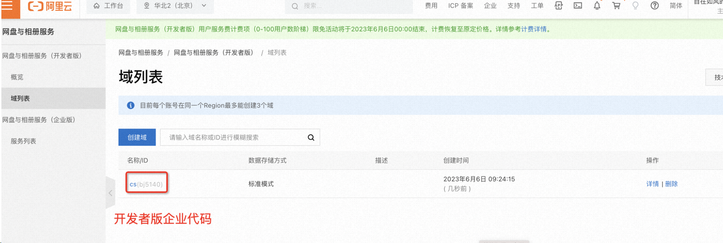The height and width of the screenshot is (243, 723).
Task: Open the 工单 menu
Action: point(537,6)
